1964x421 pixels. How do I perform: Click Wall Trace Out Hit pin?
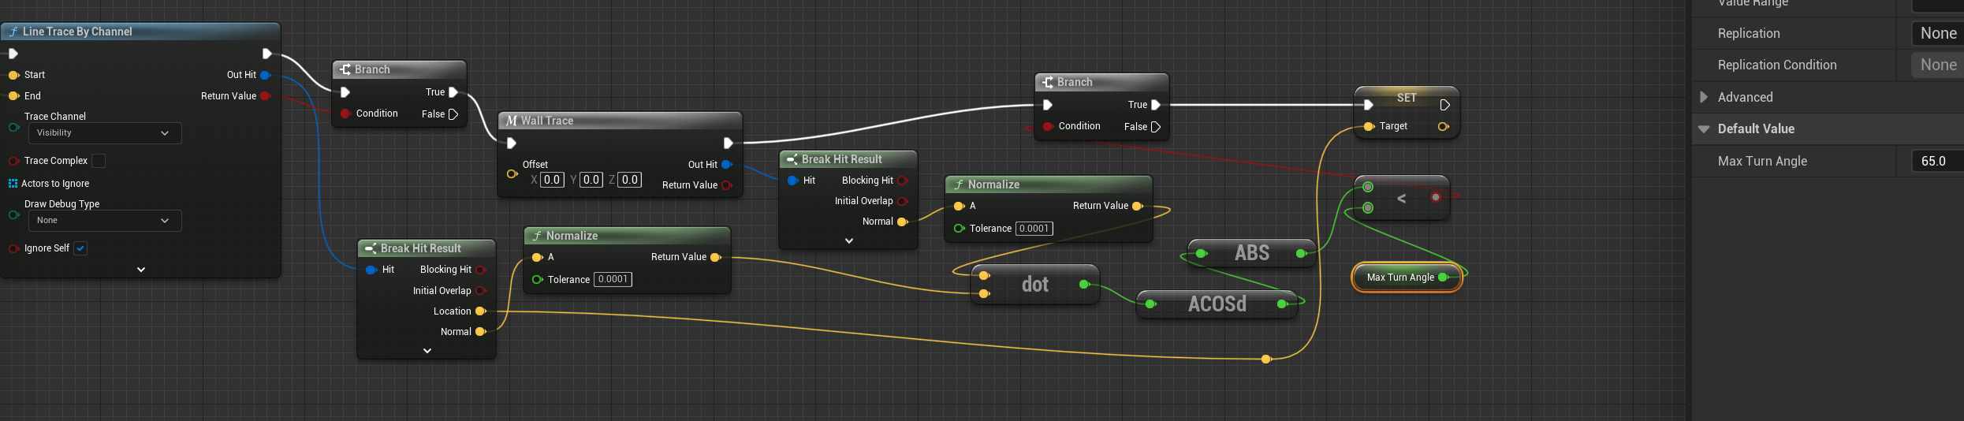tap(727, 165)
